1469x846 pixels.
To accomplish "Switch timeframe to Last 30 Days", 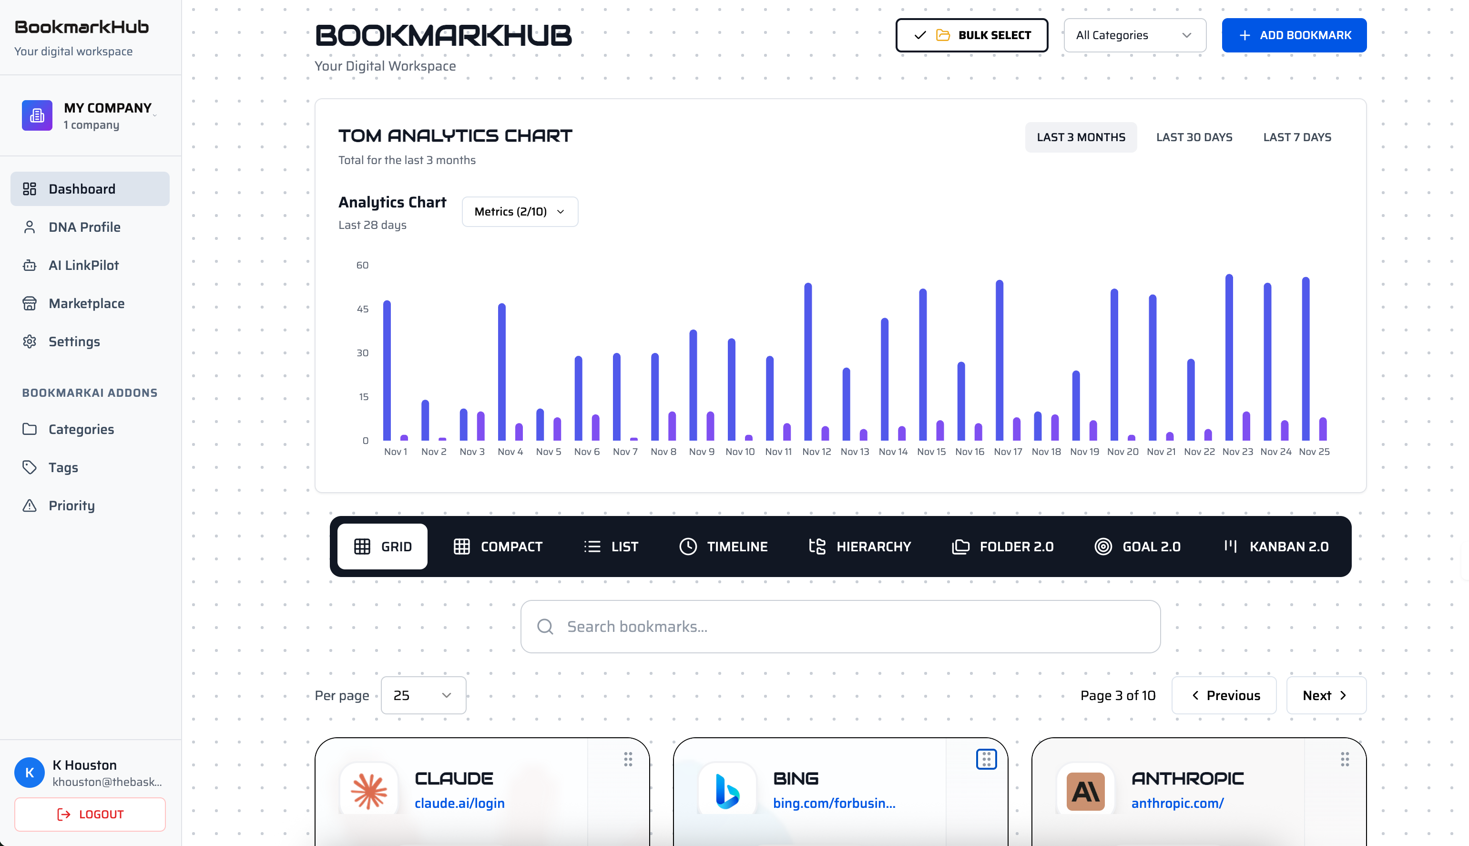I will pyautogui.click(x=1194, y=137).
